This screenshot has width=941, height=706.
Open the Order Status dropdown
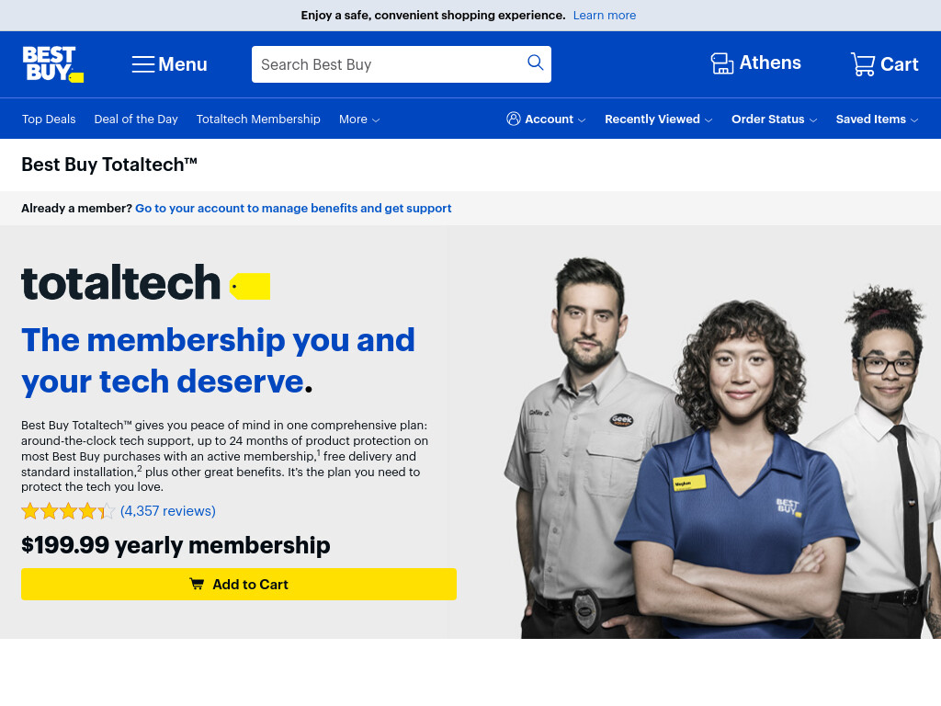click(774, 120)
